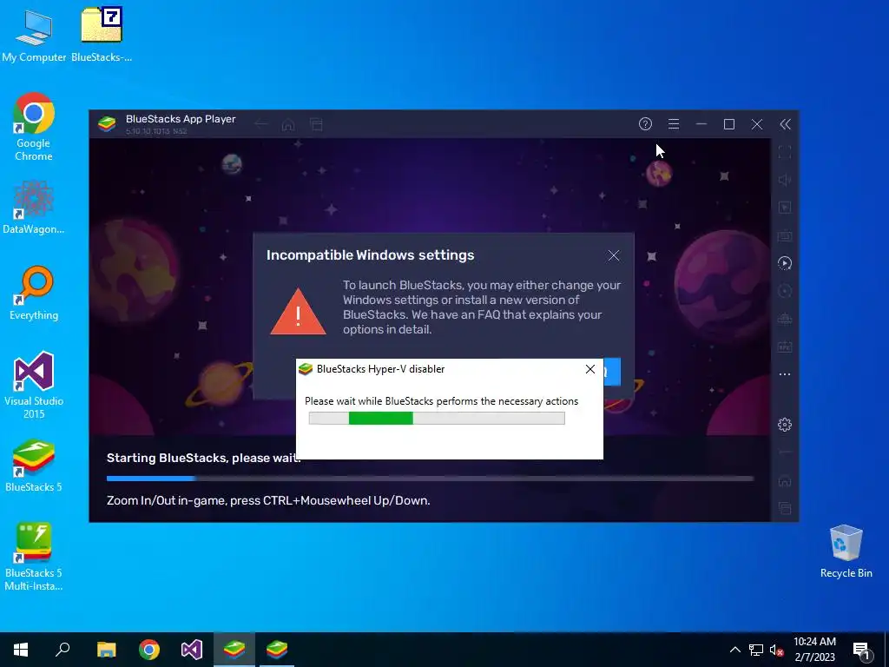This screenshot has height=667, width=889.
Task: Click the APK install icon in BlueStacks sidebar
Action: click(785, 347)
